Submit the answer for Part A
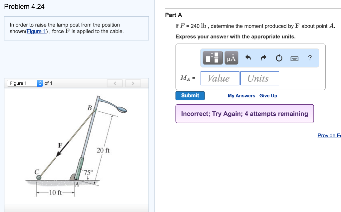Viewport: 341px width, 212px height. point(190,95)
